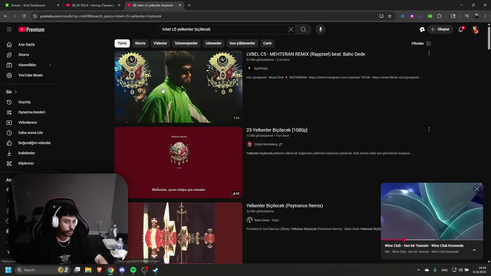Open the green NOX extension icon
The height and width of the screenshot is (276, 491).
click(x=430, y=16)
